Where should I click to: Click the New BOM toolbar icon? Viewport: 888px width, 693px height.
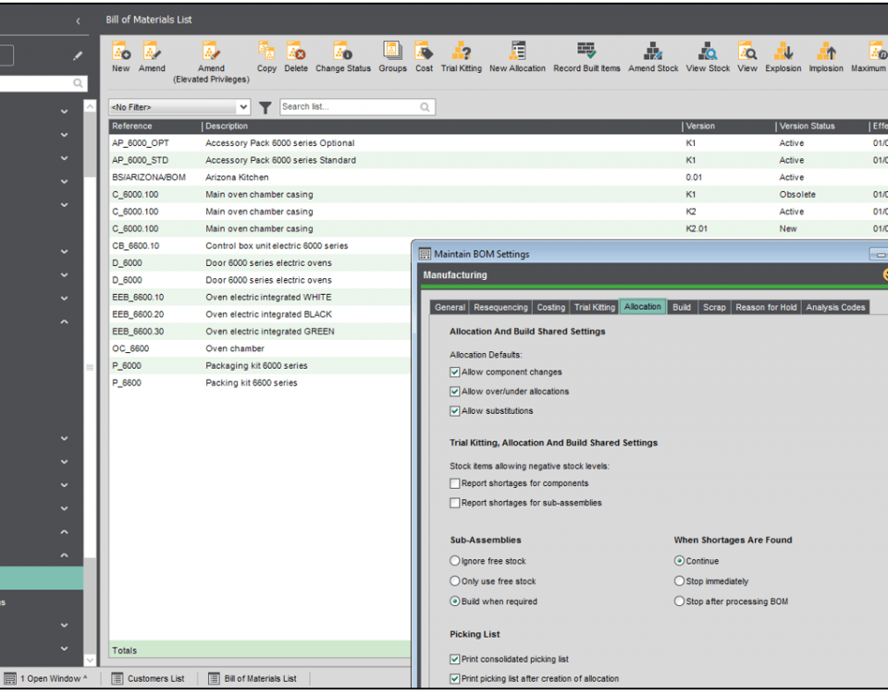coord(120,52)
